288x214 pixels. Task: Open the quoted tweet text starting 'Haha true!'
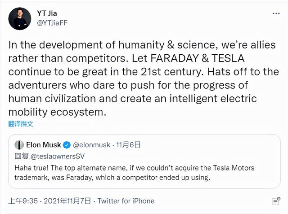[135, 172]
